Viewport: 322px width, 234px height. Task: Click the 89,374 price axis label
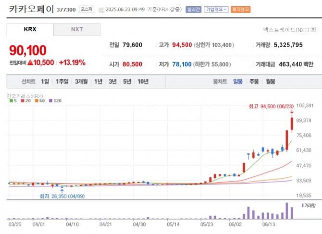point(304,121)
